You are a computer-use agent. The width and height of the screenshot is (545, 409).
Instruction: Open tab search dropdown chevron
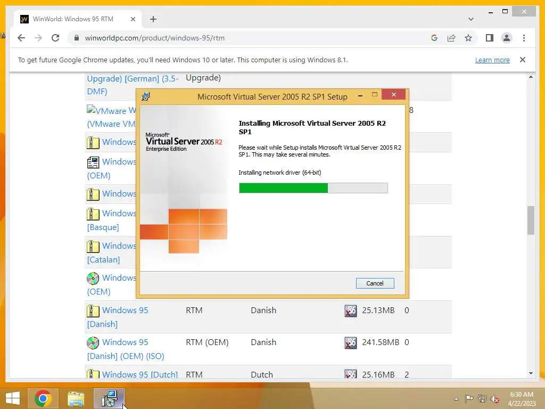tap(470, 19)
